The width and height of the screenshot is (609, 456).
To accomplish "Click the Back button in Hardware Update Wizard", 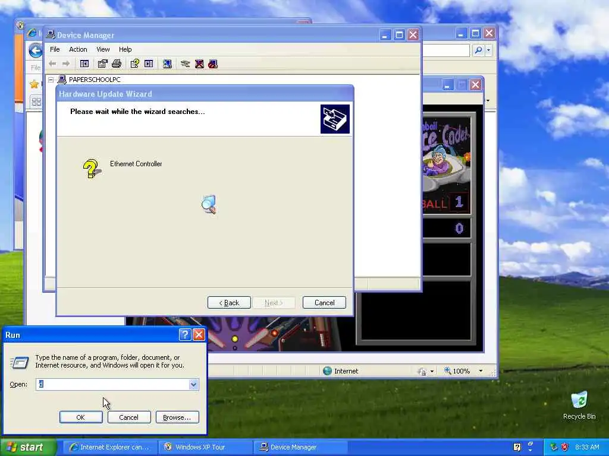I will coord(229,302).
